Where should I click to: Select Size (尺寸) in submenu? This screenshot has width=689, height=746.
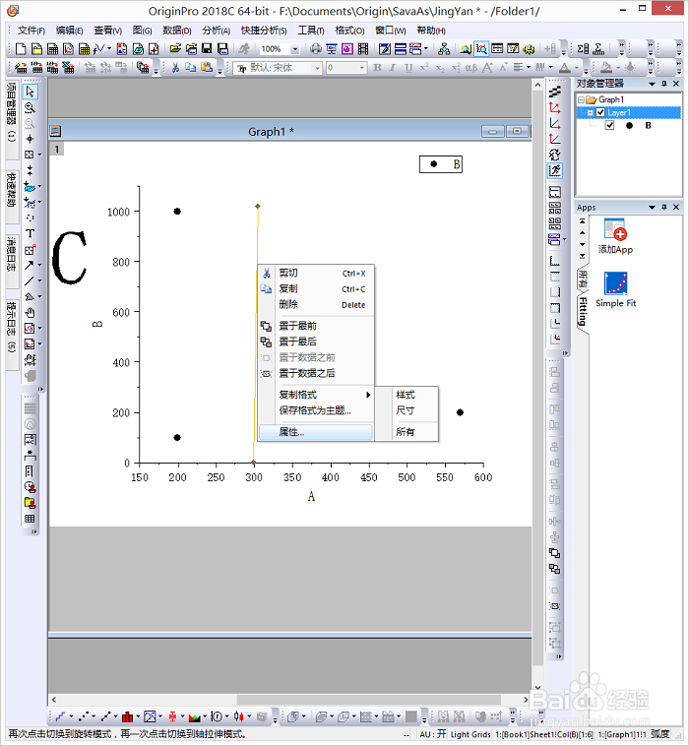point(407,410)
